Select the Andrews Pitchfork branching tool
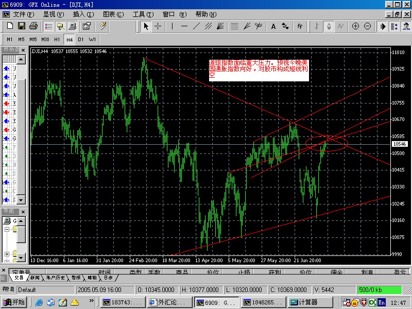 pos(259,26)
